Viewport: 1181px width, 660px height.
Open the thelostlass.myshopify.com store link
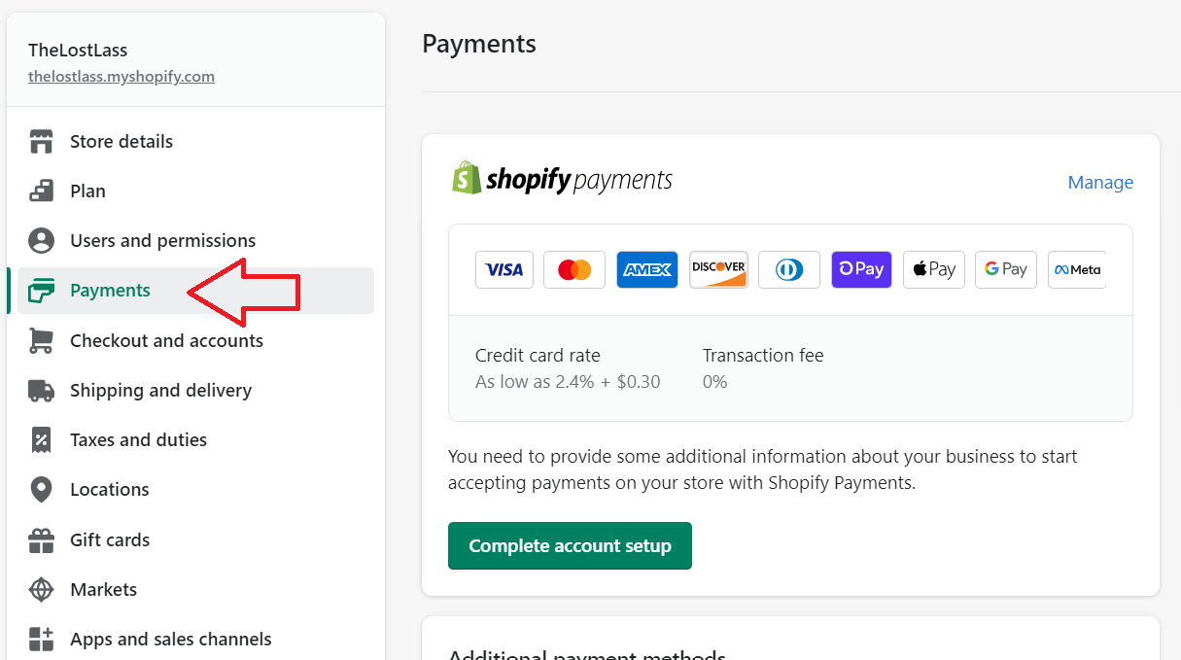[122, 76]
